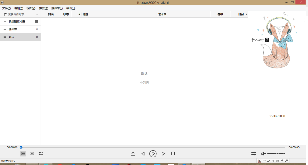Mute audio via the speaker icon
The width and height of the screenshot is (308, 165).
[x=263, y=154]
